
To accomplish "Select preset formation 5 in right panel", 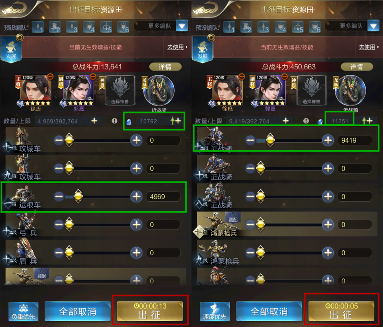I will coord(298,27).
